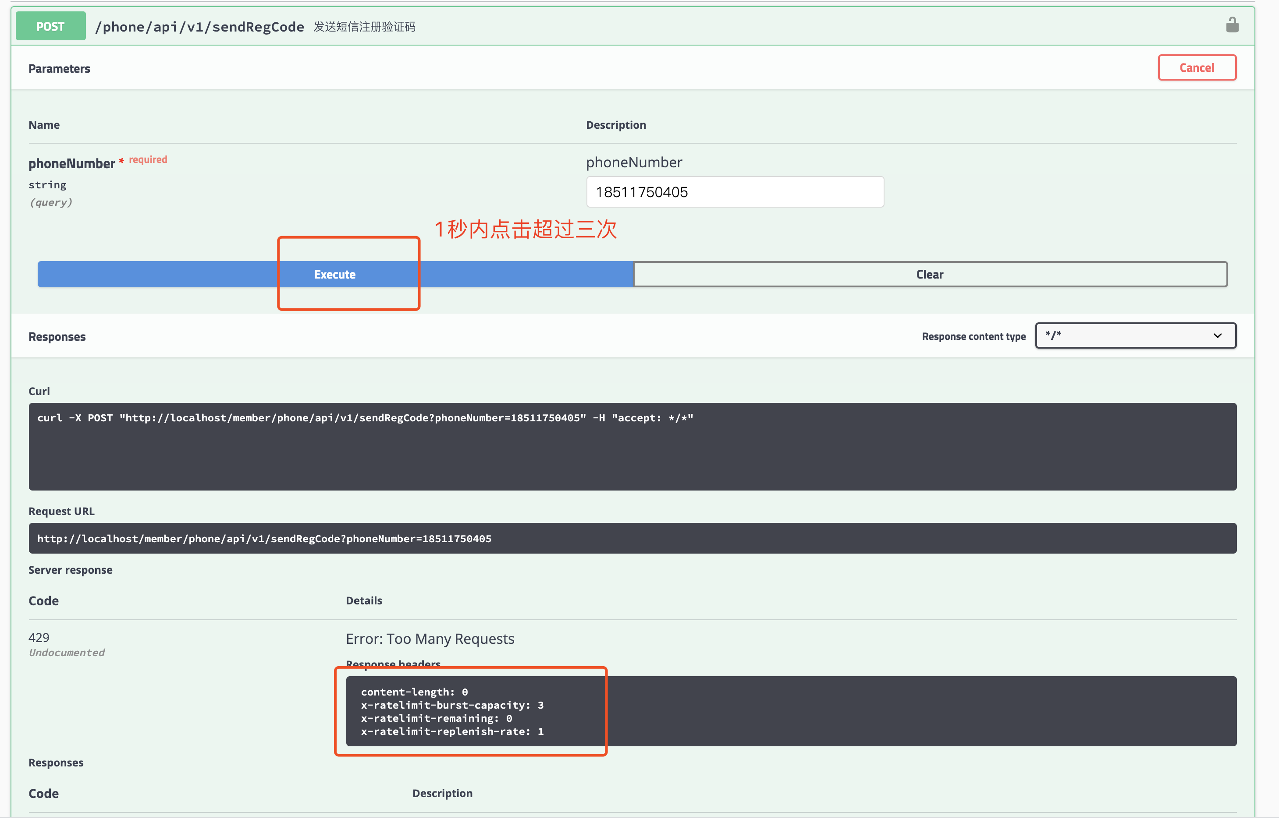
Task: Click the content-length: 0 header line
Action: tap(414, 692)
